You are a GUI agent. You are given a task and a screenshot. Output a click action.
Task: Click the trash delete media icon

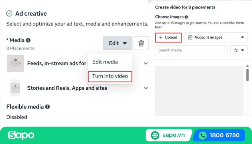coord(141,43)
